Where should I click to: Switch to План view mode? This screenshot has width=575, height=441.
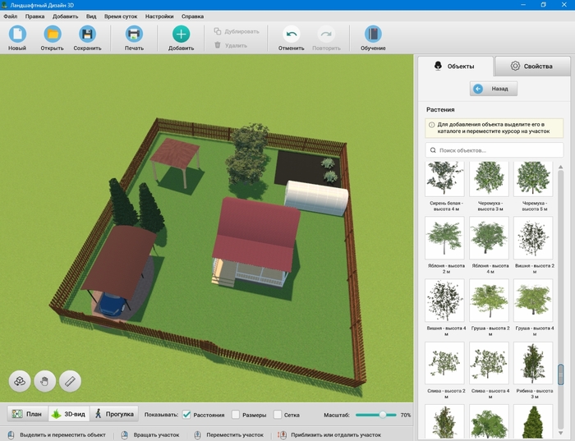(x=27, y=414)
